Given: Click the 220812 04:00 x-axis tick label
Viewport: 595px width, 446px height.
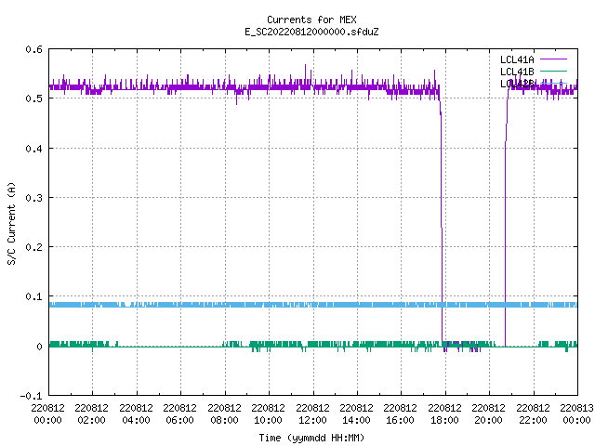Looking at the screenshot, I should (136, 414).
